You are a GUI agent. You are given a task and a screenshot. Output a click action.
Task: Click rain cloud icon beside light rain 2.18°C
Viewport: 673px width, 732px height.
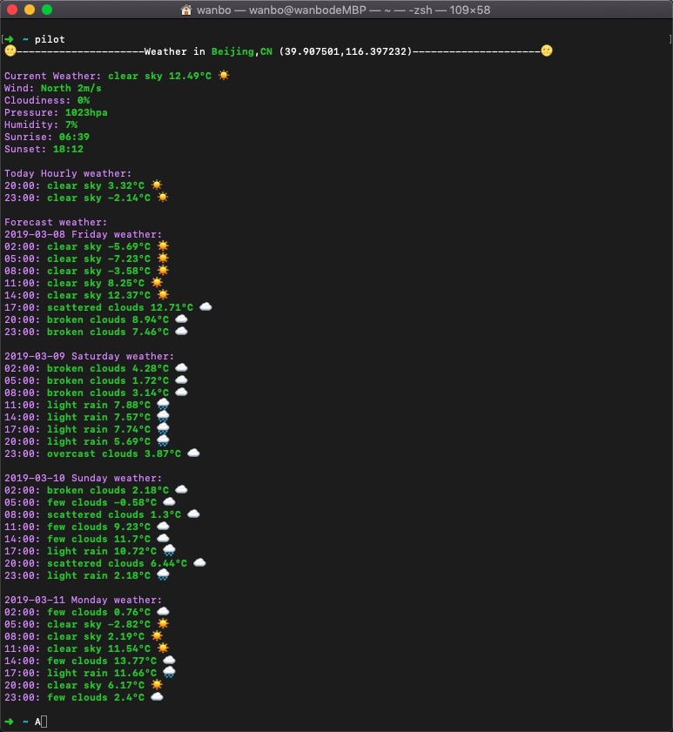pos(163,574)
